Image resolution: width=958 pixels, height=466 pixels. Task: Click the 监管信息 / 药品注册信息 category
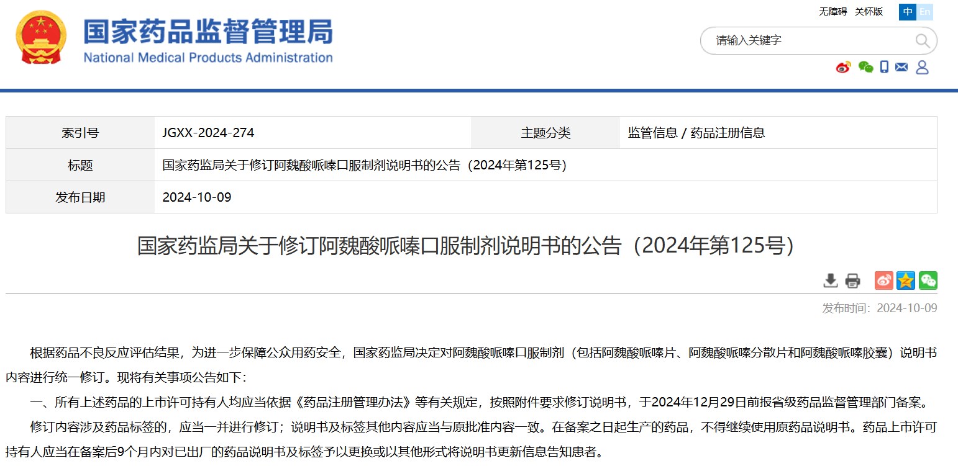[x=696, y=133]
